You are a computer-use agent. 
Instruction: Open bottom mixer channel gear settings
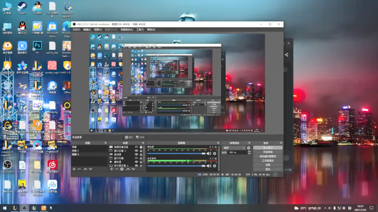[215, 166]
